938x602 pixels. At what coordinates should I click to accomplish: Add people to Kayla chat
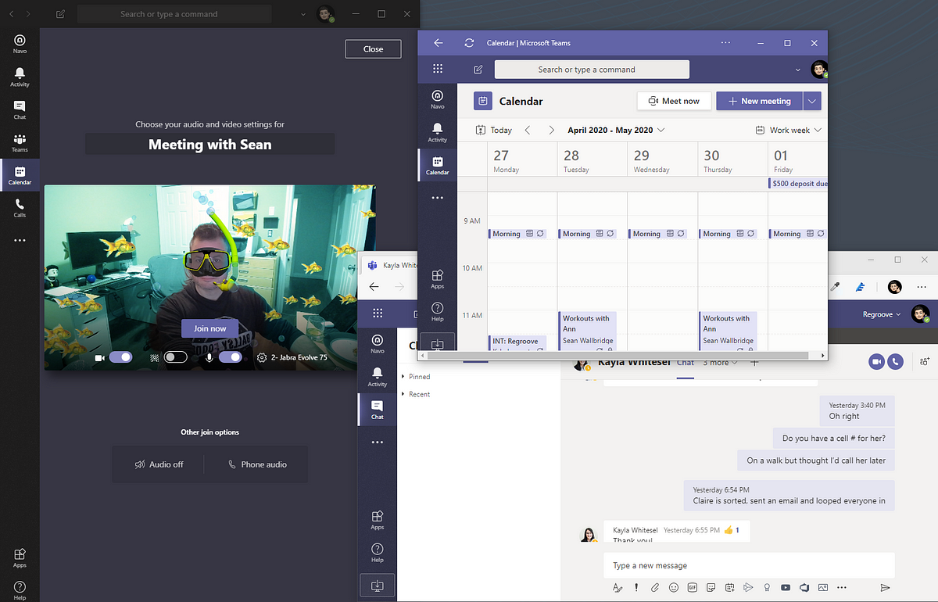925,361
